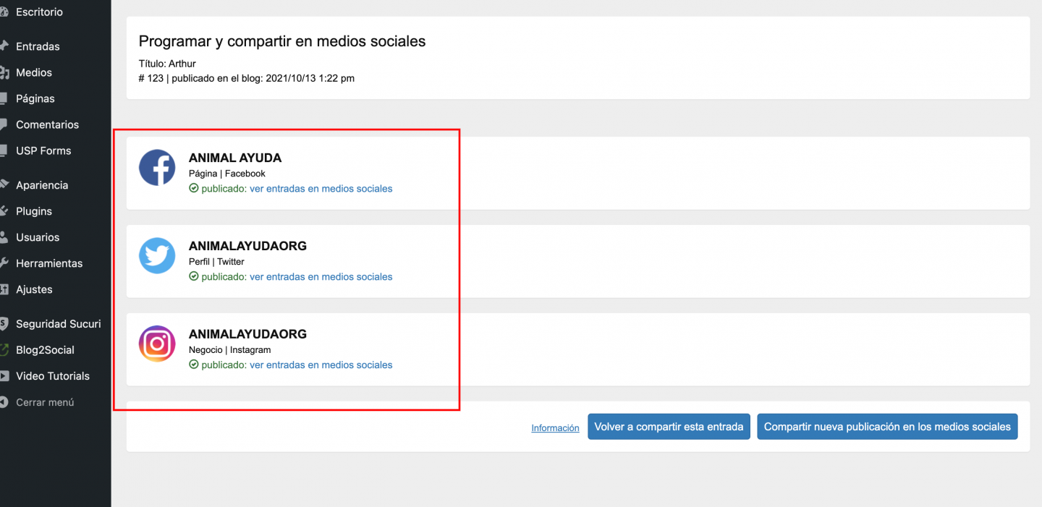
Task: Open the Medios library
Action: pos(34,72)
